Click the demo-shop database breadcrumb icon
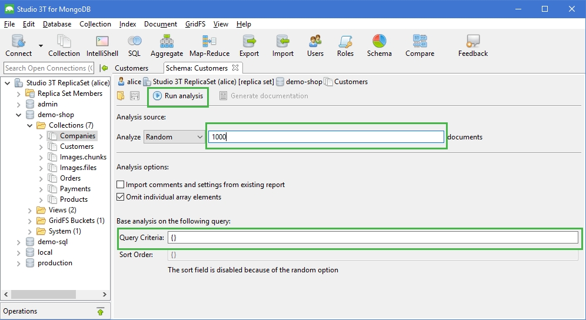Screen dimensions: 586x320 pyautogui.click(x=280, y=82)
